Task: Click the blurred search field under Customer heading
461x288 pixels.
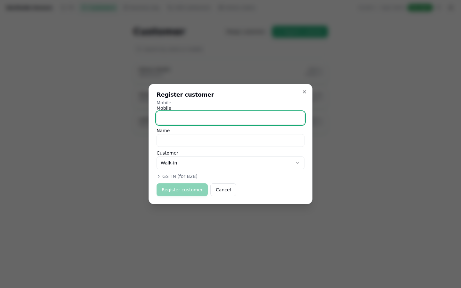Action: [x=169, y=49]
